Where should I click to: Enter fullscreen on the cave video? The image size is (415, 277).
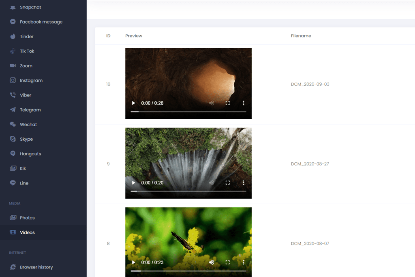[x=228, y=103]
